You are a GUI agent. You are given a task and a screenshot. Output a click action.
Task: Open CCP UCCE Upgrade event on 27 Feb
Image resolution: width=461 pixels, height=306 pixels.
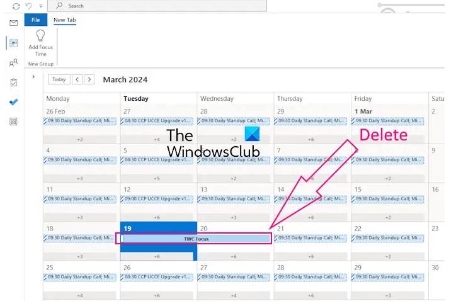157,121
